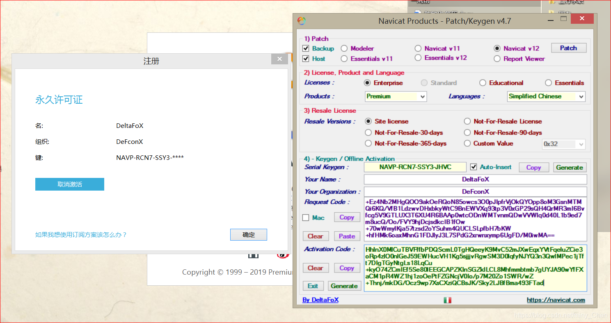The image size is (611, 323).
Task: Choose Not-For-Resale-365-days option
Action: point(368,143)
